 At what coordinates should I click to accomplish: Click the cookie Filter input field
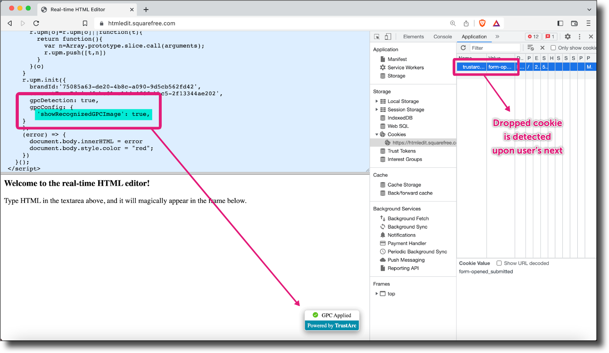click(495, 48)
